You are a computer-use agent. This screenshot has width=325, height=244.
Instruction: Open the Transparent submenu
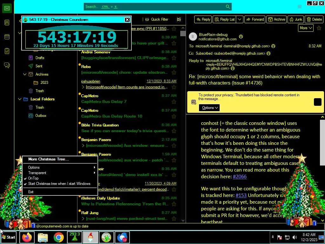point(60,173)
